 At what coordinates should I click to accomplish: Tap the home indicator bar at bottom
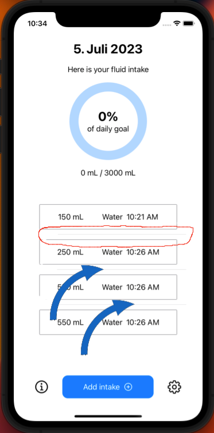pyautogui.click(x=108, y=416)
